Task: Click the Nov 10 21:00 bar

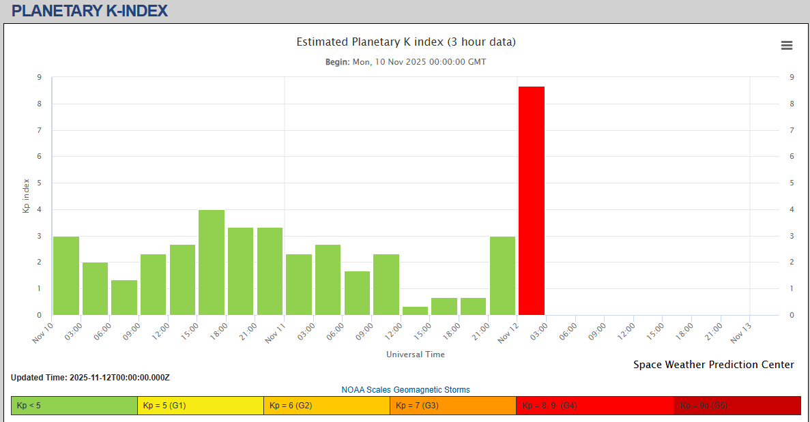Action: click(270, 271)
